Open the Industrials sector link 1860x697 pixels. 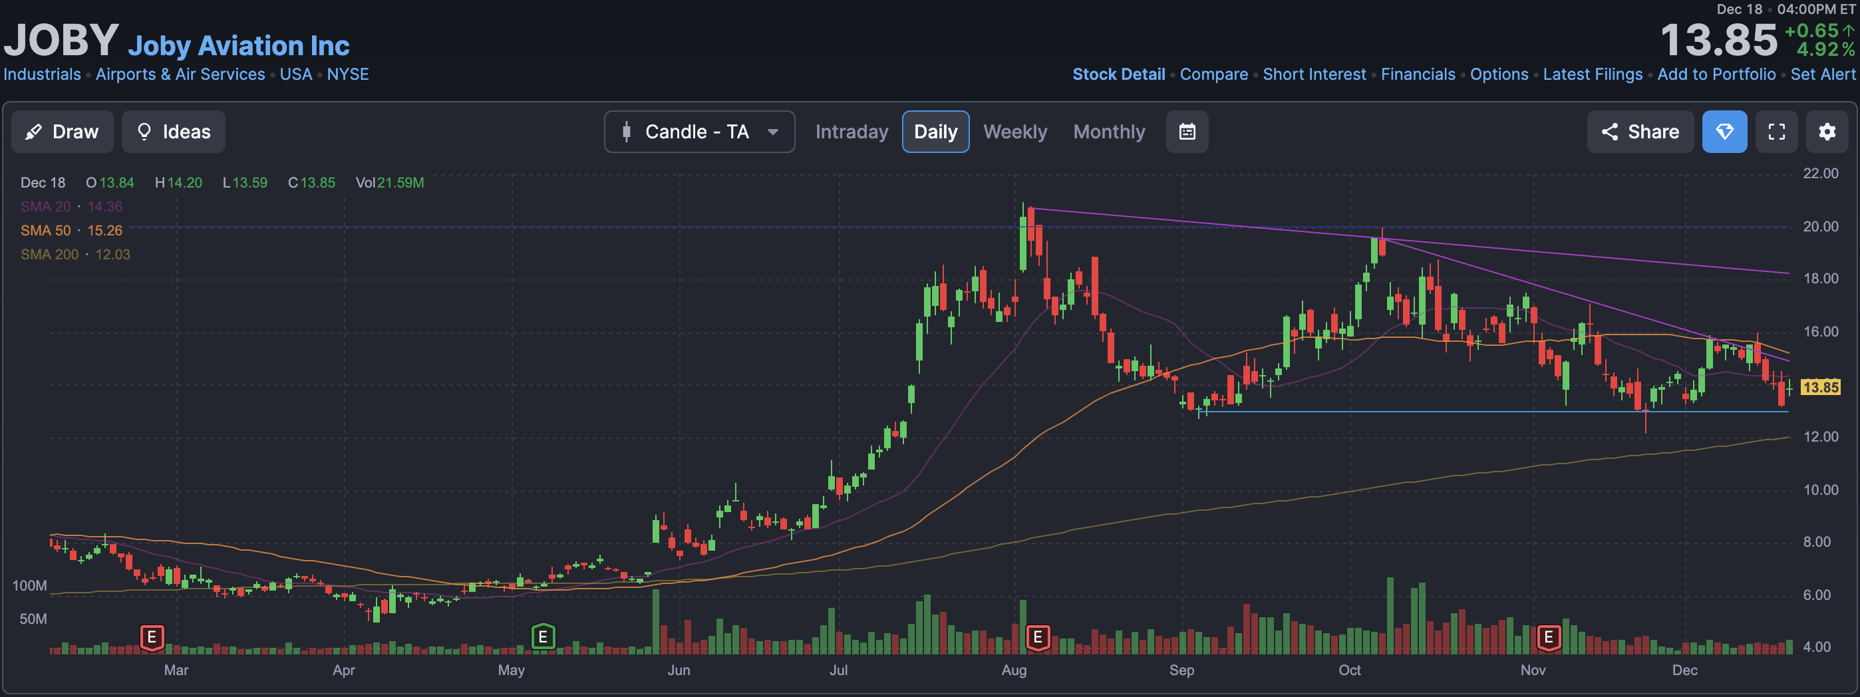42,74
